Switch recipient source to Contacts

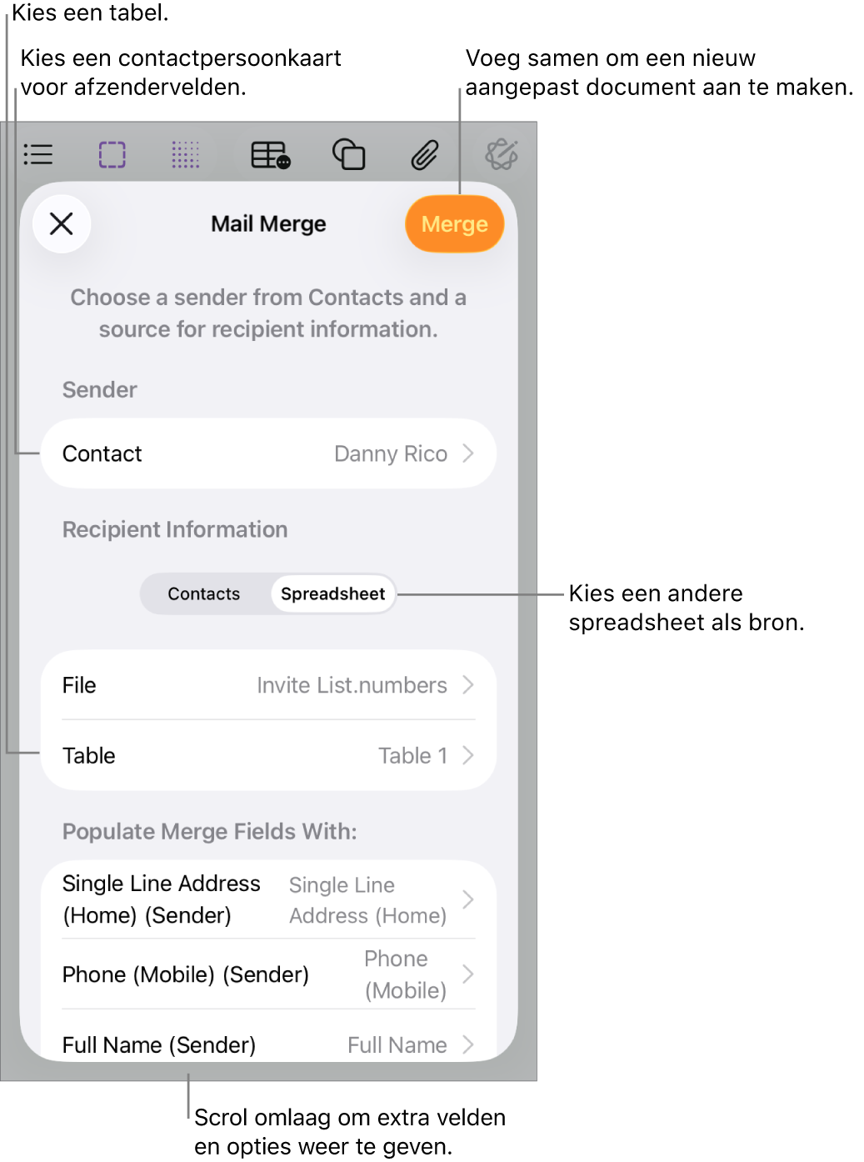pos(204,594)
